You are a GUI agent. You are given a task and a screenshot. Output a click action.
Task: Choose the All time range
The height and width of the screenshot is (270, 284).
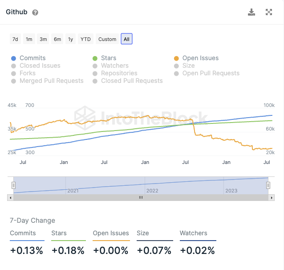126,39
